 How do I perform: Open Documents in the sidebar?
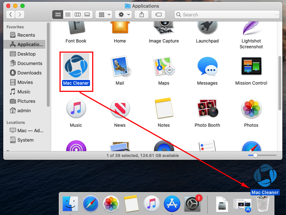point(24,63)
